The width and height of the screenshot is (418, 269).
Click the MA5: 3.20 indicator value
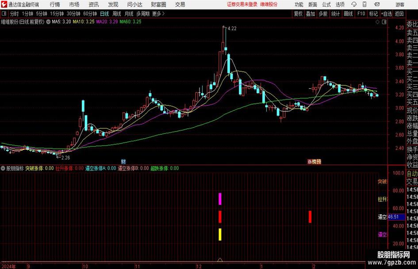[61, 22]
